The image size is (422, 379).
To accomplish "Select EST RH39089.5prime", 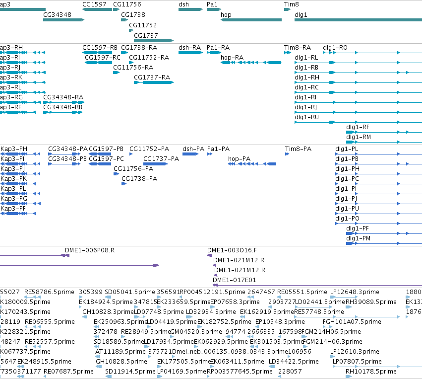I will pos(349,307).
